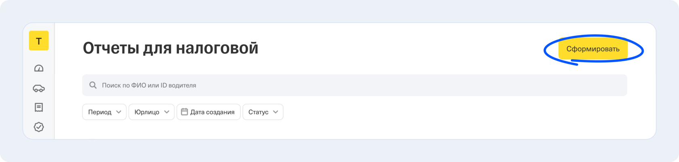This screenshot has height=162, width=679.
Task: Open the Юрлицо filter dropdown
Action: pos(151,112)
